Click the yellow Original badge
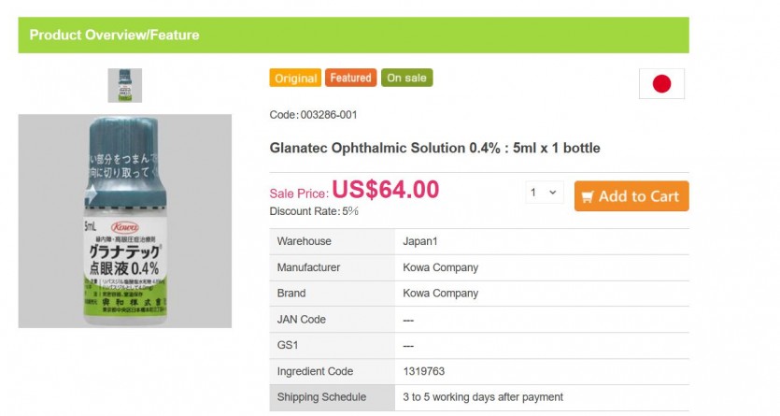The height and width of the screenshot is (416, 780). 295,79
